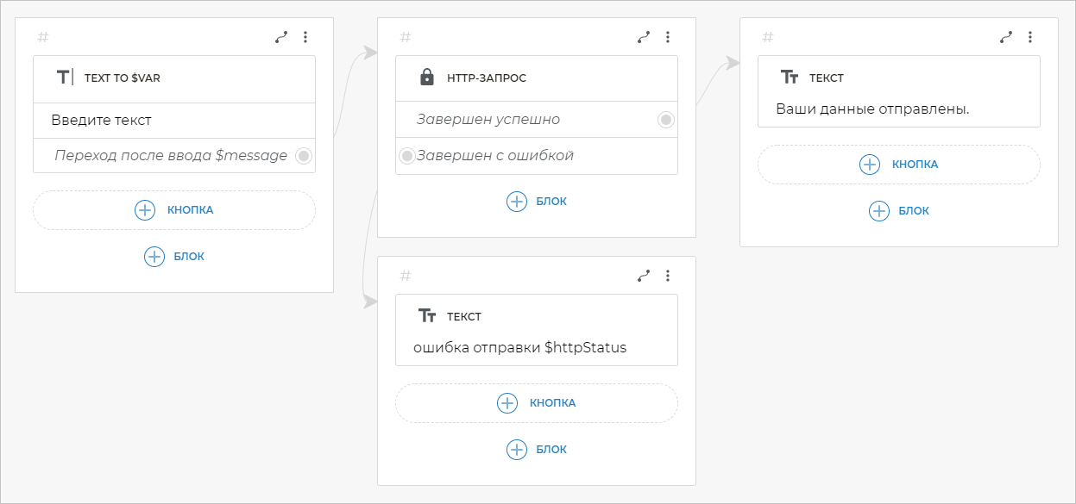This screenshot has width=1076, height=504.
Task: Click the connection curve icon on the HTTP-запрос card
Action: (644, 37)
